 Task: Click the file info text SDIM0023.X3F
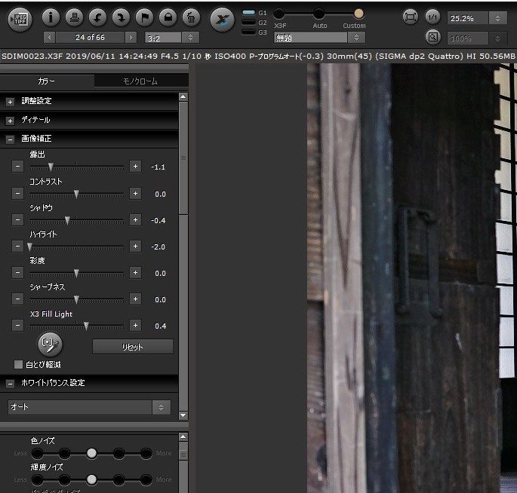(x=32, y=56)
